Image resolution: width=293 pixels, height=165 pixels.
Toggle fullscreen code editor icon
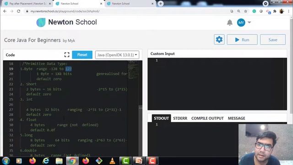67,55
